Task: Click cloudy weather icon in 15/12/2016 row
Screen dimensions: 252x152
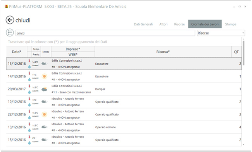Action: pos(44,140)
